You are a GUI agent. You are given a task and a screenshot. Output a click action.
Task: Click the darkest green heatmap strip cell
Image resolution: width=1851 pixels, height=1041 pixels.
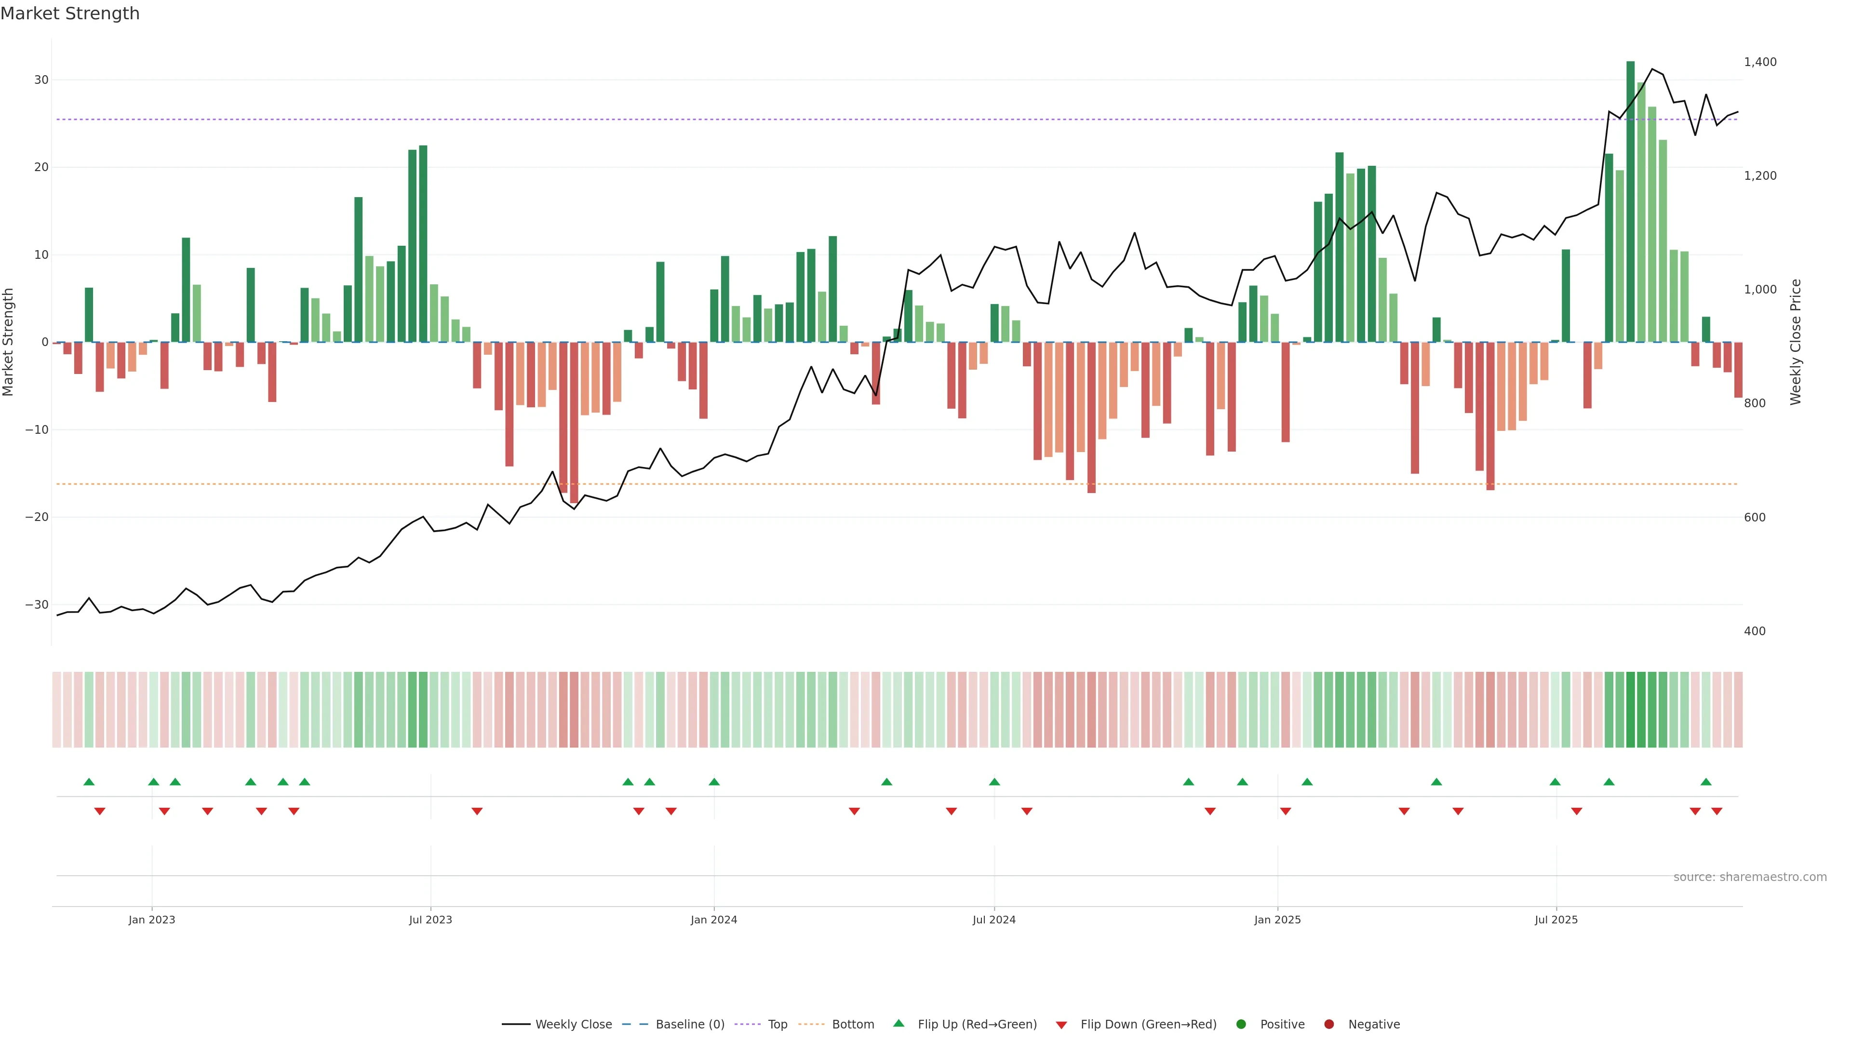coord(1630,710)
